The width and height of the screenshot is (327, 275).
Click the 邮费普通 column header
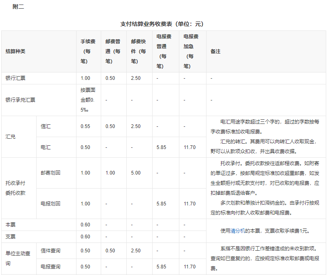pos(113,51)
